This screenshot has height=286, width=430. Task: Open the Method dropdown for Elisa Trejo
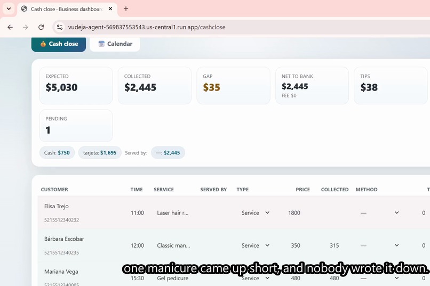[x=379, y=213]
